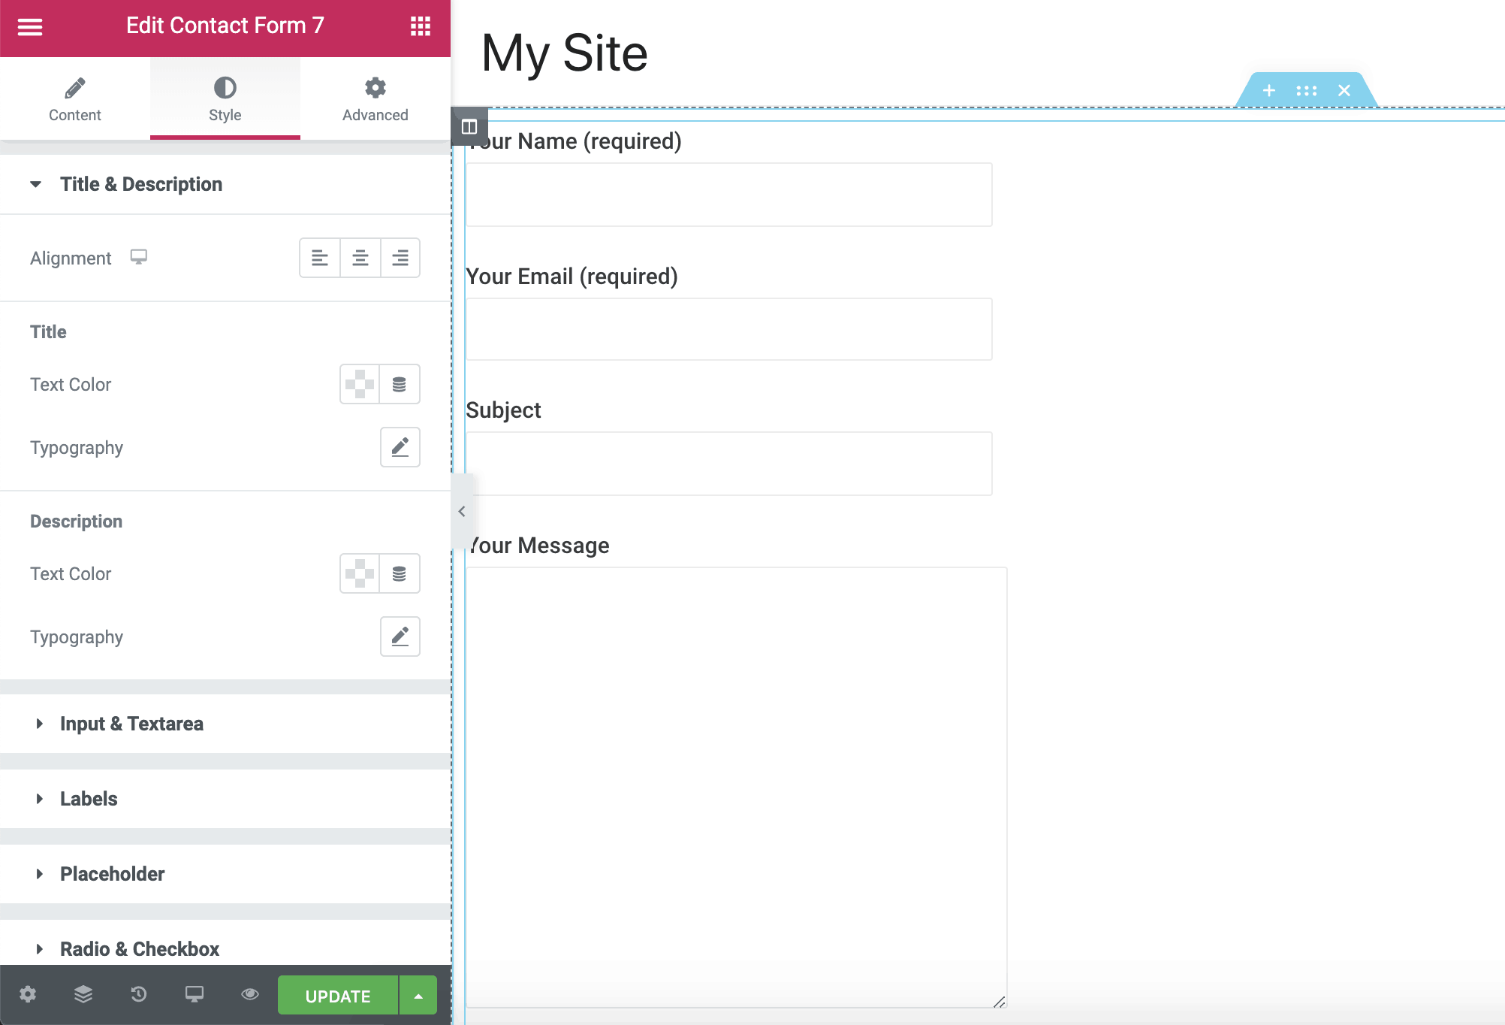This screenshot has width=1505, height=1025.
Task: Click the alignment left icon
Action: pos(319,258)
